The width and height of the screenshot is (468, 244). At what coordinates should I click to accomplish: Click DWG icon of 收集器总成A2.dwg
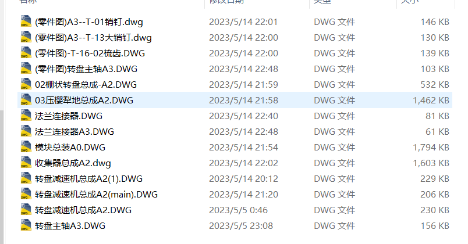click(x=26, y=163)
